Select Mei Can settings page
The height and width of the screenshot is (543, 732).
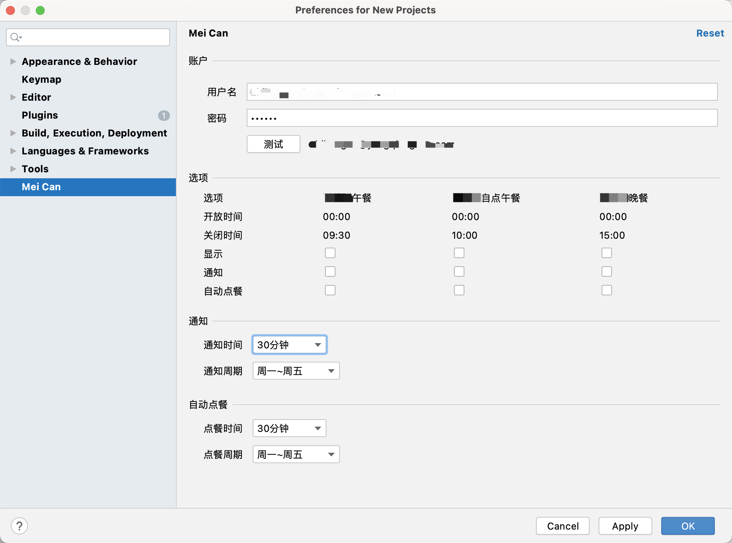pyautogui.click(x=41, y=187)
